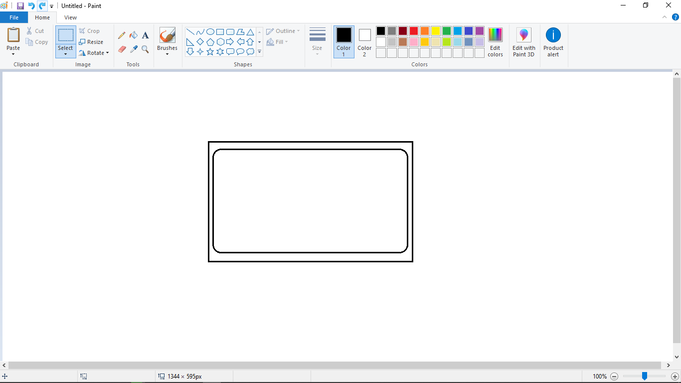This screenshot has height=383, width=681.
Task: Open Paint Help question mark
Action: pyautogui.click(x=676, y=17)
